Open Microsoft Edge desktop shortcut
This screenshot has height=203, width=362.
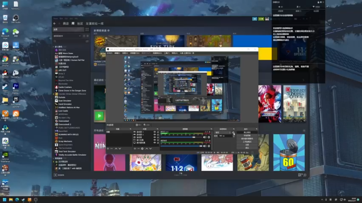[5, 33]
